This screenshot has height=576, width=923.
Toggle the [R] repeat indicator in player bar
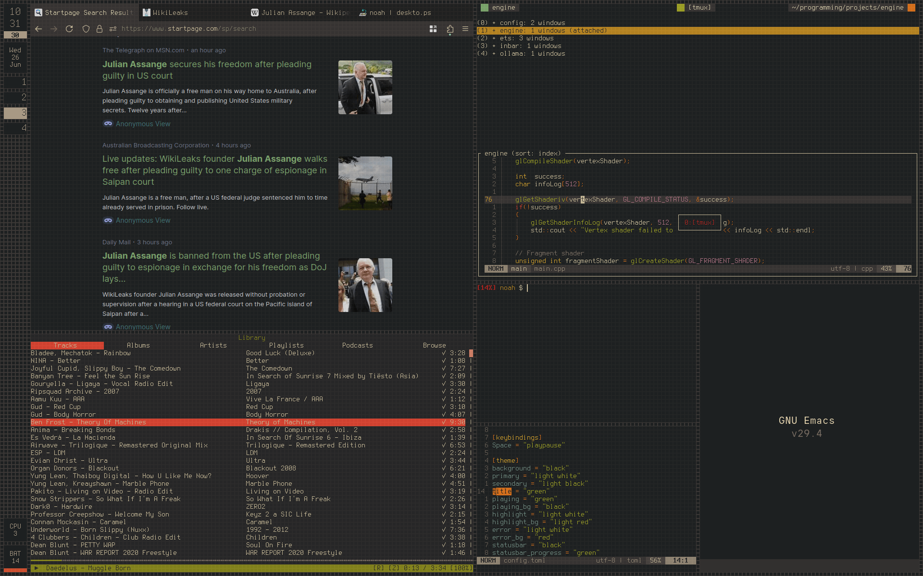(x=379, y=568)
